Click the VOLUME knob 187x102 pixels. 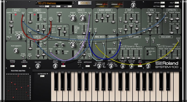[x=38, y=66]
